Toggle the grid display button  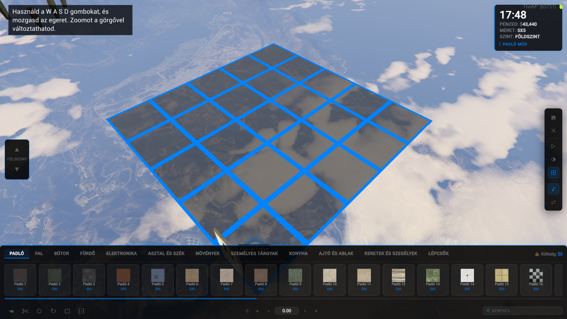(x=553, y=173)
